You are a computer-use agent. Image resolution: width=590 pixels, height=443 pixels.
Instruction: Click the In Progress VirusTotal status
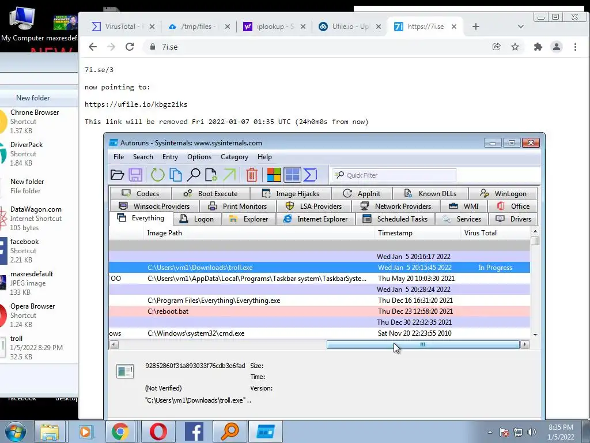[495, 268]
